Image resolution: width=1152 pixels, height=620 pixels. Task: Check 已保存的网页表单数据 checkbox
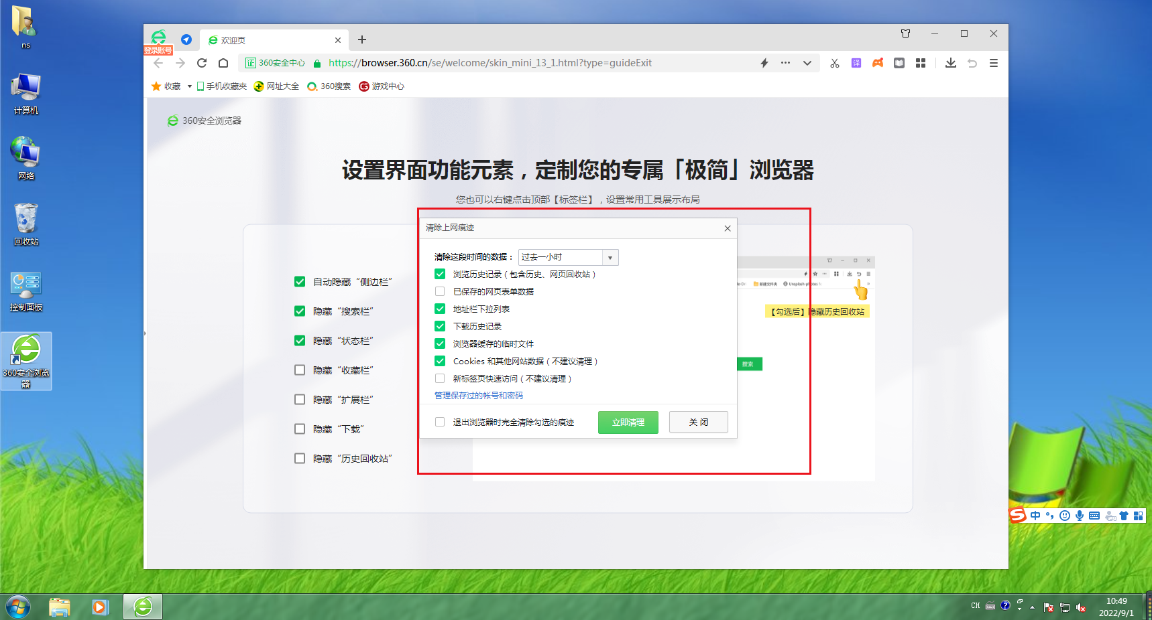point(440,291)
